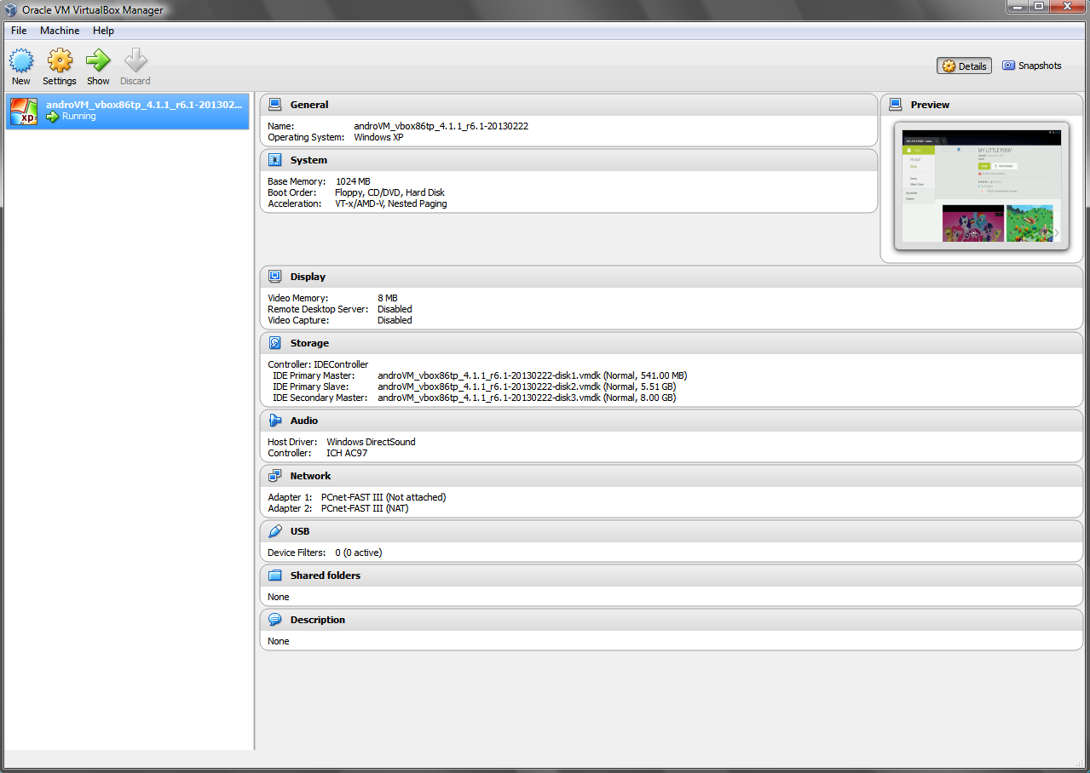Click the Controller: IDEController line
The width and height of the screenshot is (1090, 773).
coord(318,364)
